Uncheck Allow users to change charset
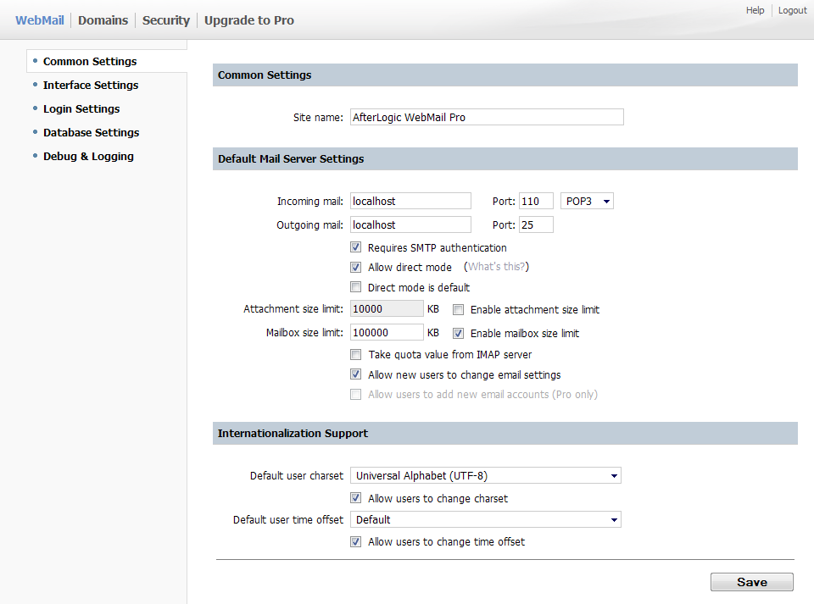 356,499
